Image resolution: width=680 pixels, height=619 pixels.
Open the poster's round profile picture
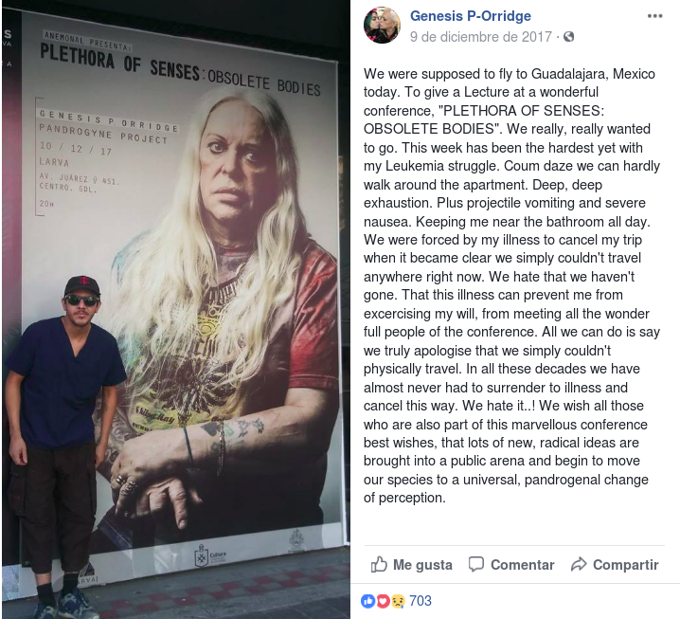coord(382,26)
